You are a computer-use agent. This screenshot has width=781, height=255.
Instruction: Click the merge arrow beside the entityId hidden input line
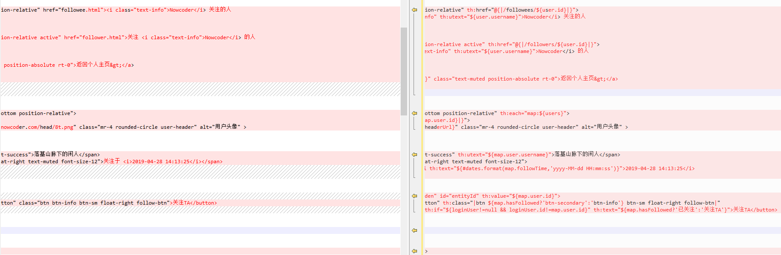[414, 196]
